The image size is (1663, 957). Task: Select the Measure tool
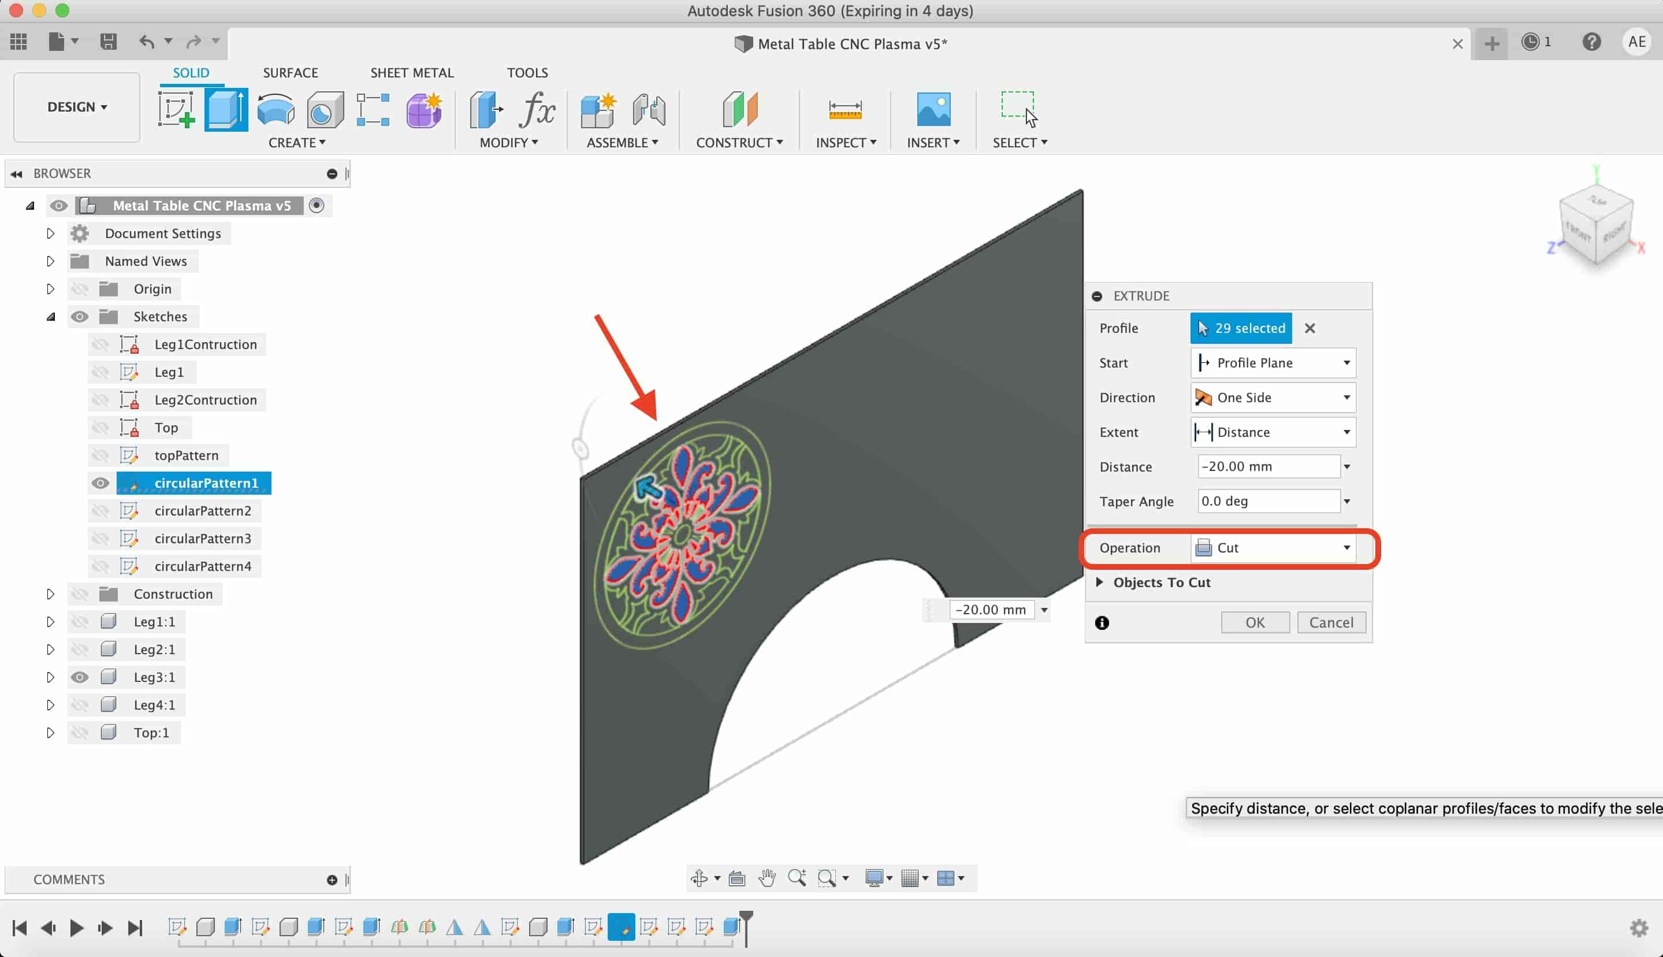coord(845,109)
